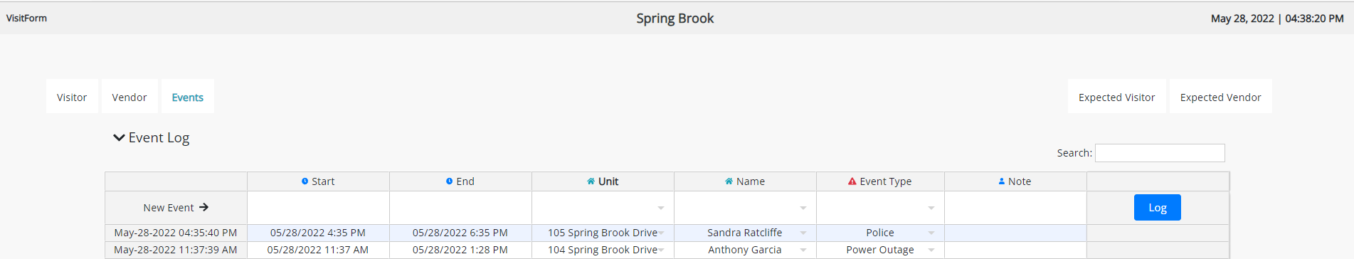This screenshot has height=259, width=1354.
Task: Open the Police event type dropdown arrow
Action: click(x=931, y=233)
